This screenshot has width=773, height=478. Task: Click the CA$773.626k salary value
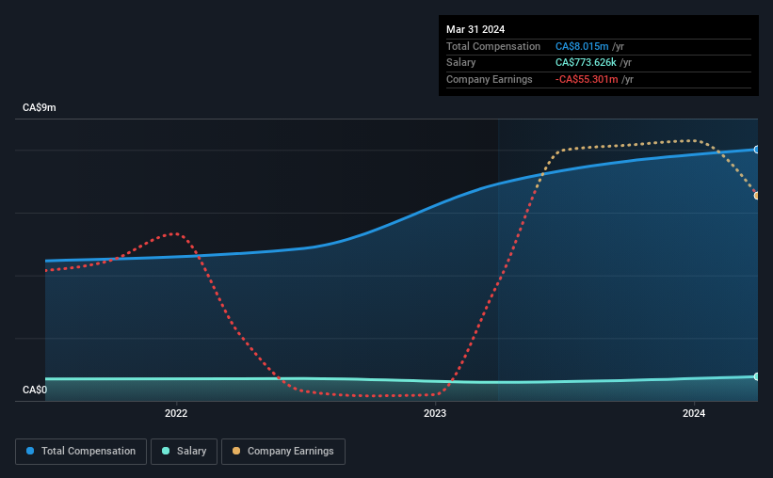point(586,63)
